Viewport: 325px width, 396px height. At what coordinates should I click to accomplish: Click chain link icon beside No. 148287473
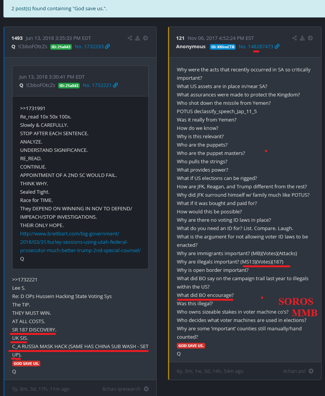coord(277,46)
